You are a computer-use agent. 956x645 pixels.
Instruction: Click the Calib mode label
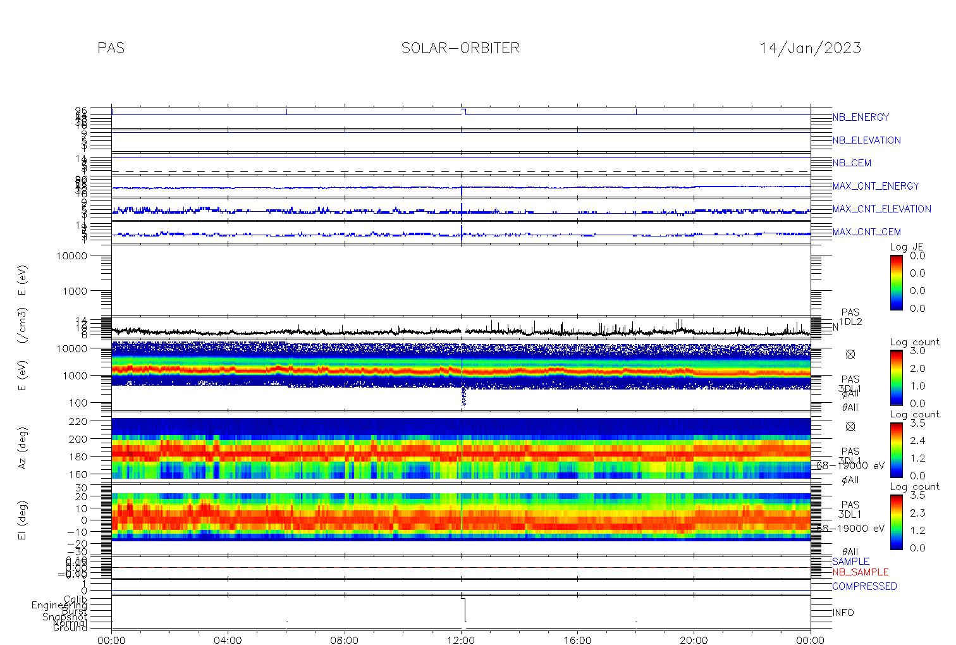click(x=75, y=599)
